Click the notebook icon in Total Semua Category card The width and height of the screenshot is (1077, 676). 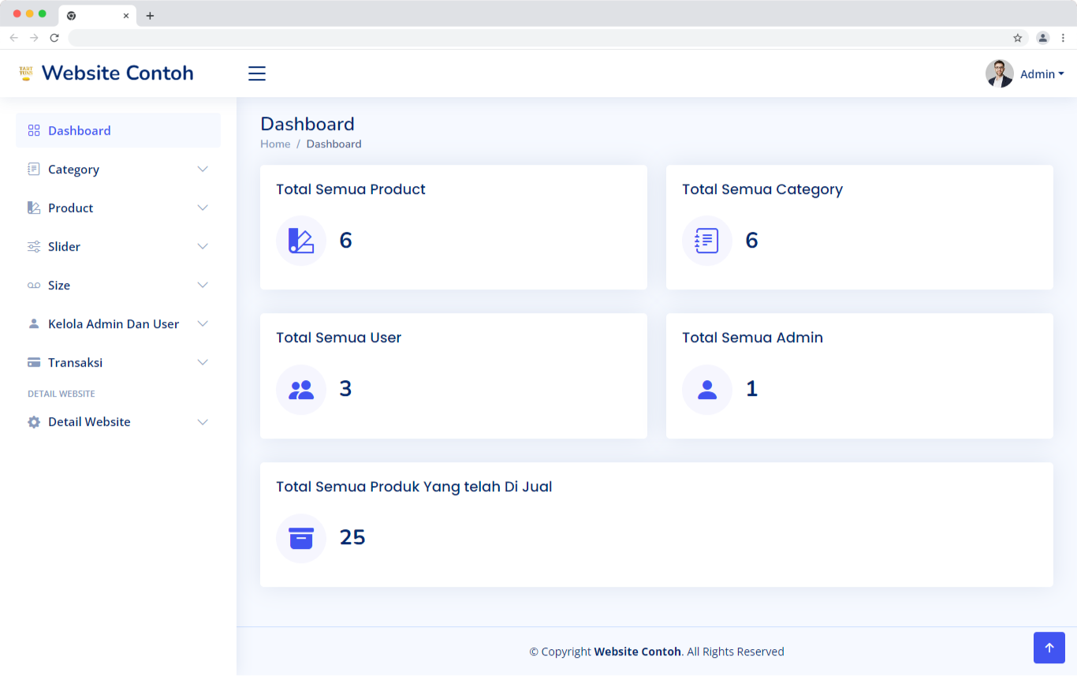click(x=707, y=241)
